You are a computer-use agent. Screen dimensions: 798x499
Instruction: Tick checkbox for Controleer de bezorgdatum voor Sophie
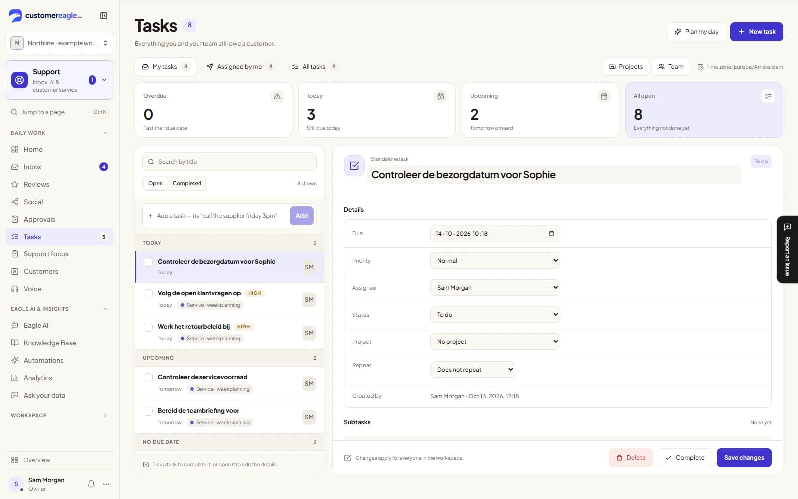(148, 262)
